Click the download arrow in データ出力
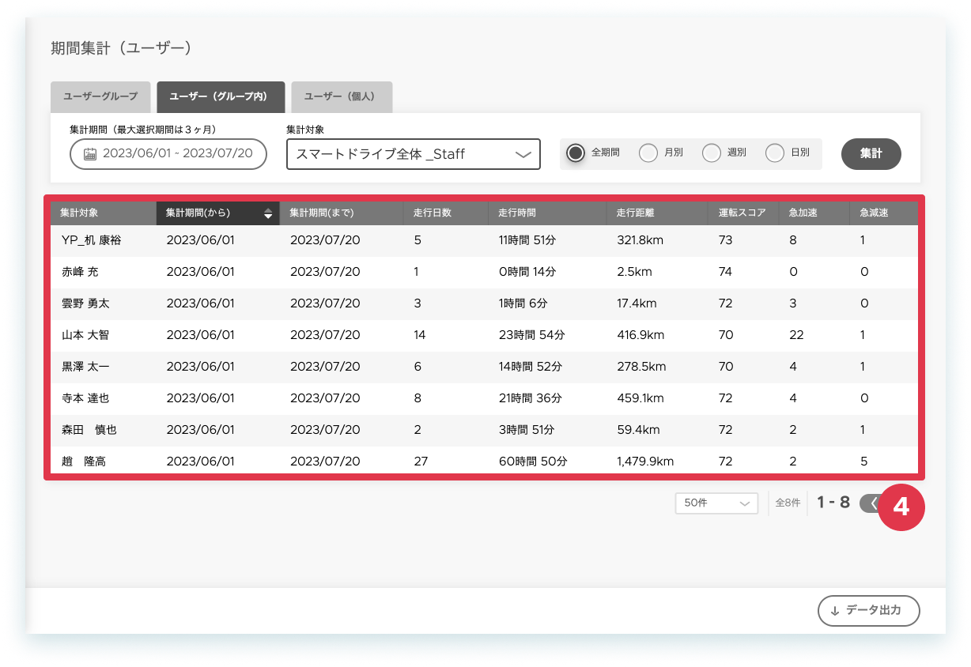This screenshot has width=971, height=667. coord(834,611)
